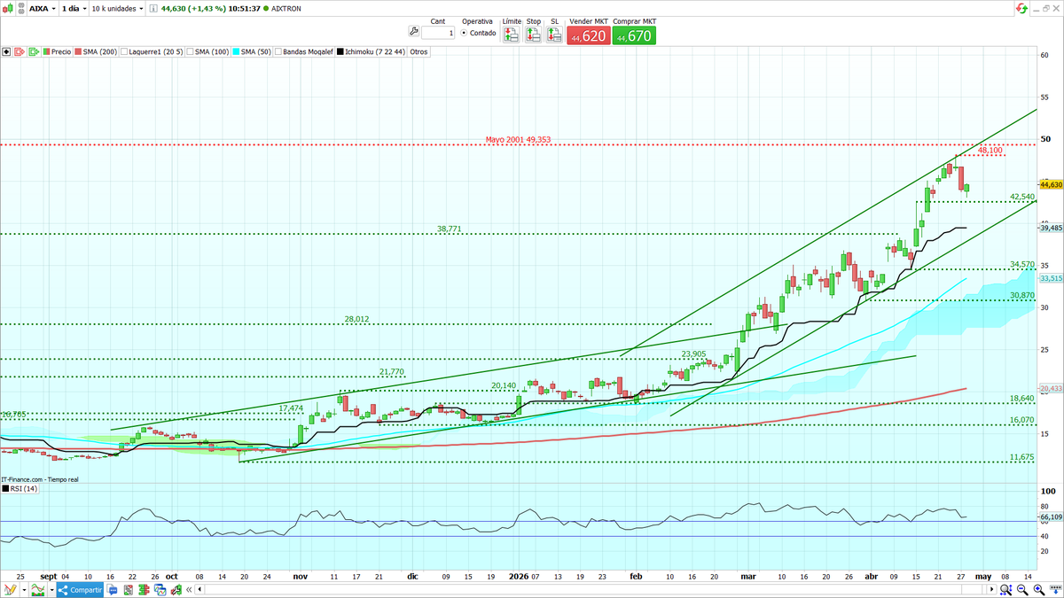Viewport: 1064px width, 598px height.
Task: Select the Contado radio button
Action: tap(464, 33)
